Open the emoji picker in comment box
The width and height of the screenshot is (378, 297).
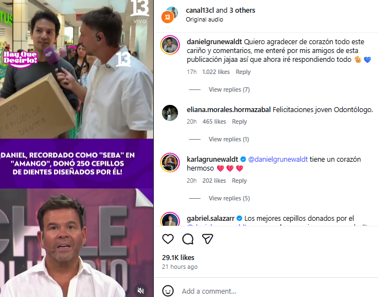pos(168,291)
